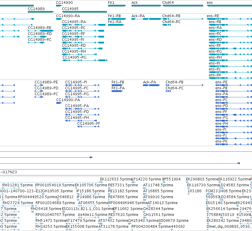Screen dimensions: 252x231
Task: Click transcript label CG14995-RF
Action: (x=73, y=34)
